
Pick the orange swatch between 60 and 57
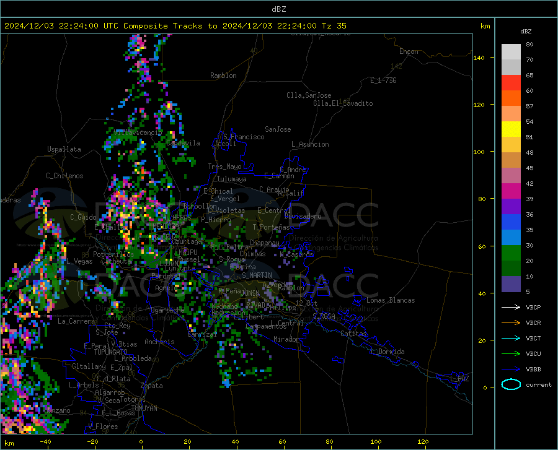point(511,98)
